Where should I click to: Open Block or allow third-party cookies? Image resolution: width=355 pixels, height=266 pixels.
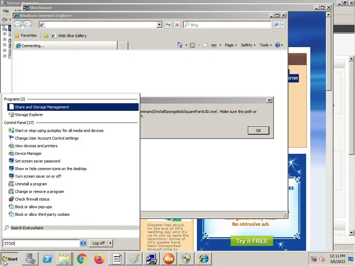click(73, 214)
